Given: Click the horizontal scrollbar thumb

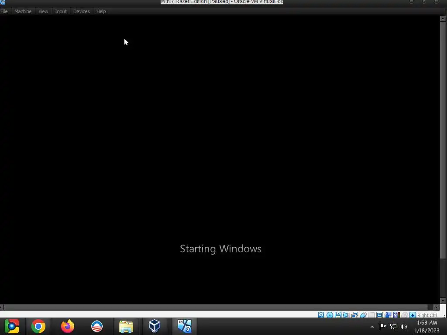Looking at the screenshot, I should point(216,307).
